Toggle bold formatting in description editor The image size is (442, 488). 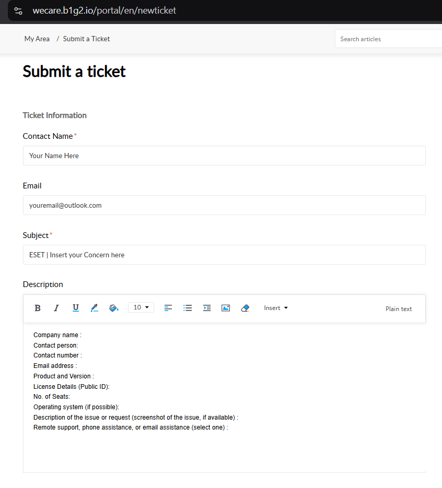pyautogui.click(x=38, y=308)
